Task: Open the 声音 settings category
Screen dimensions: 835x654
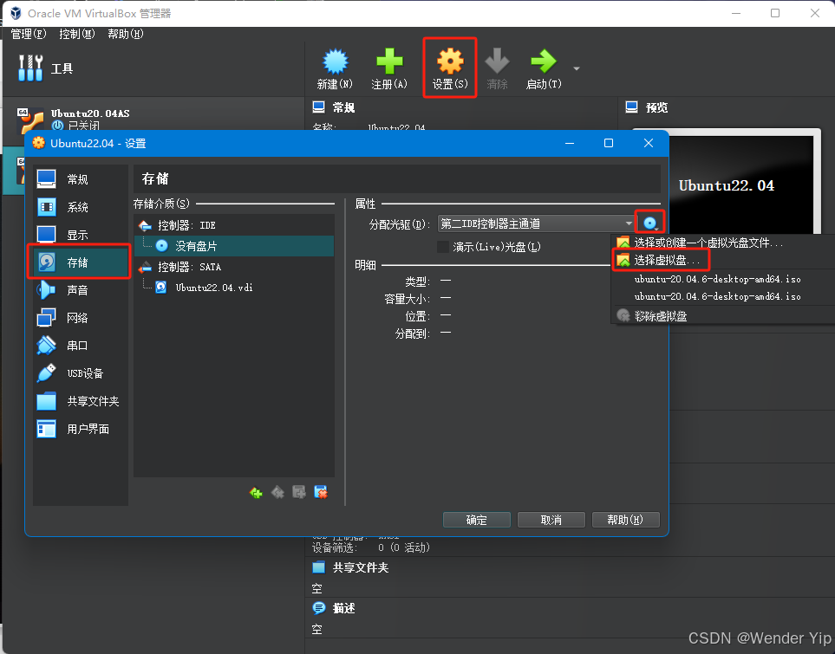Action: coord(80,290)
